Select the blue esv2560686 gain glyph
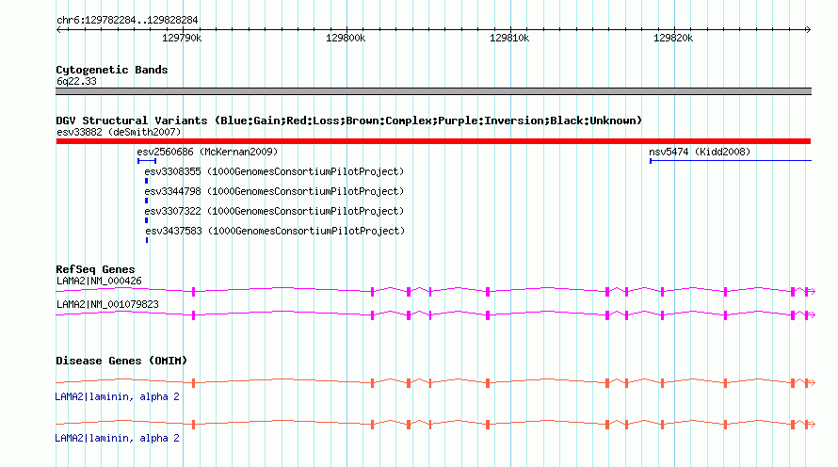This screenshot has height=467, width=838. tap(147, 161)
